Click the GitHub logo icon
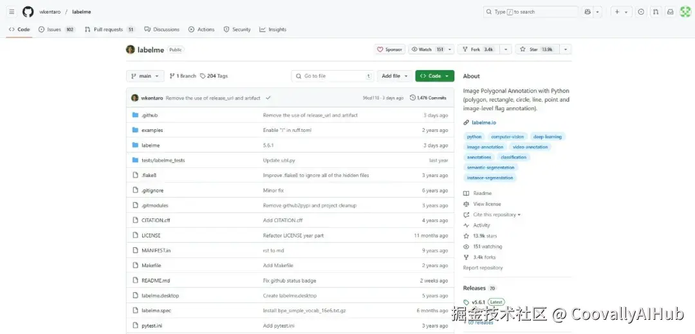Screen dimensions: 695x334 [x=28, y=12]
